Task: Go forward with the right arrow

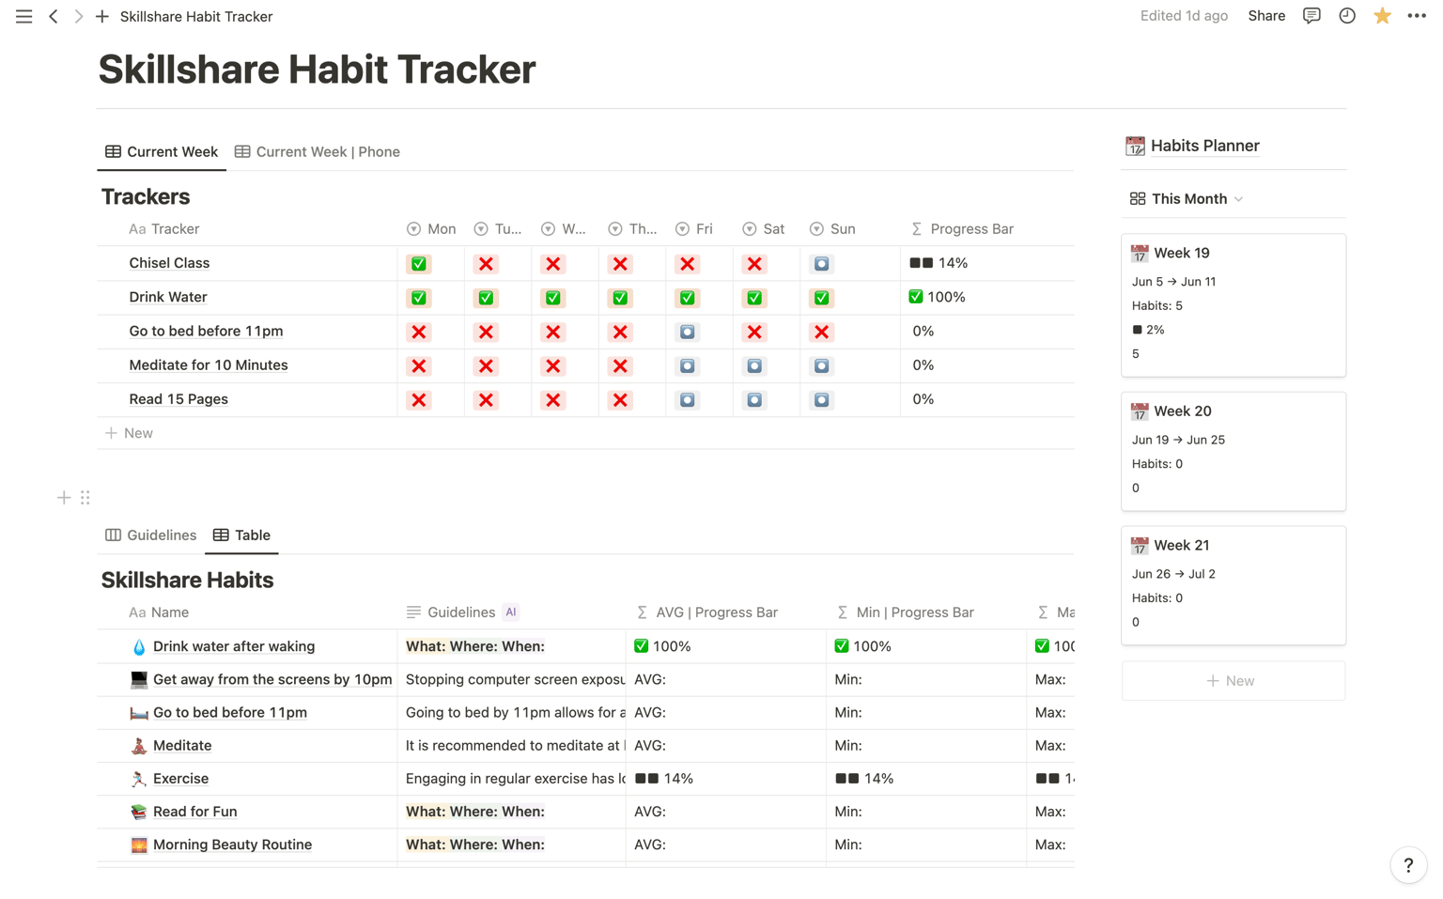Action: tap(78, 16)
